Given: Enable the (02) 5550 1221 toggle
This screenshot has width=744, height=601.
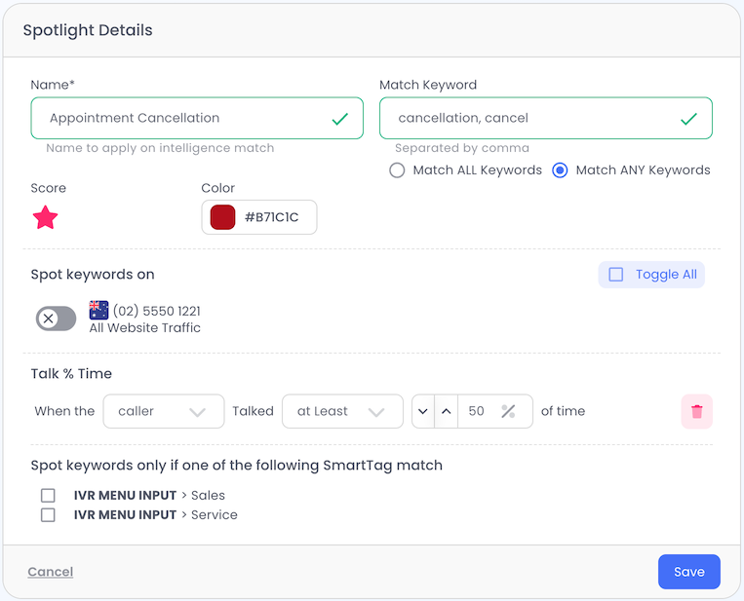Looking at the screenshot, I should click(56, 319).
